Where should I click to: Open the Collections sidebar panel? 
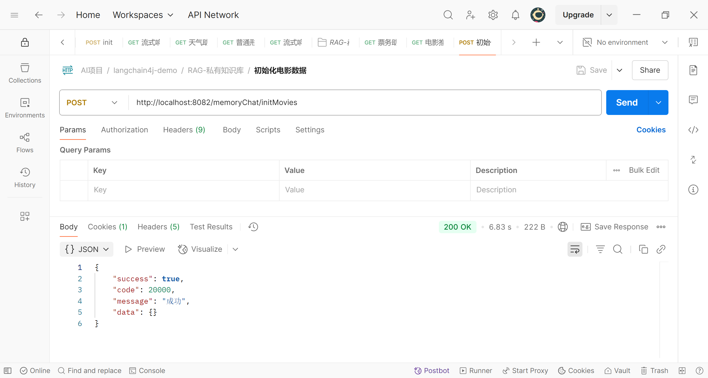pyautogui.click(x=25, y=73)
